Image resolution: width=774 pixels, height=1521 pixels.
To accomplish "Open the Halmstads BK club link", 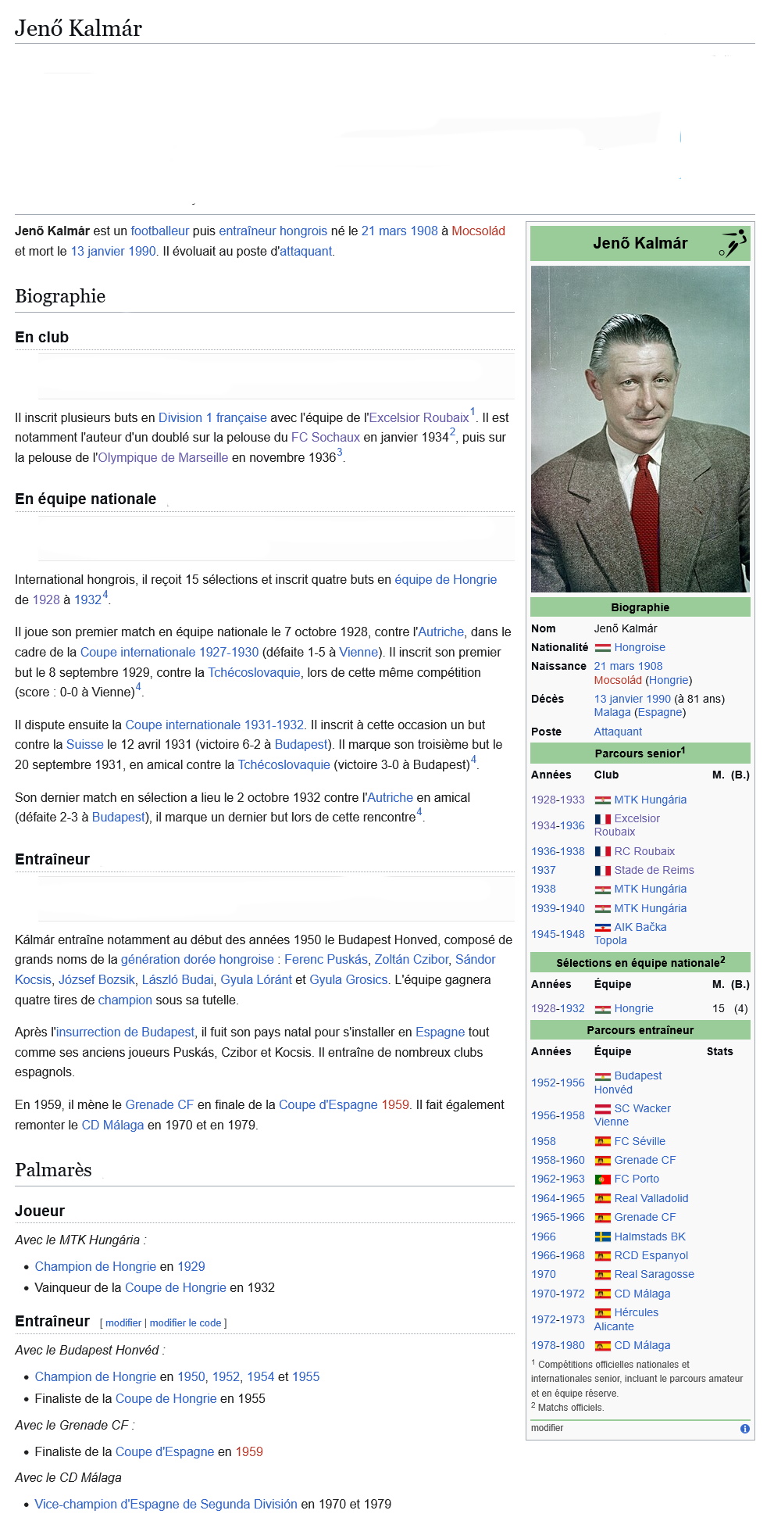I will point(650,1236).
